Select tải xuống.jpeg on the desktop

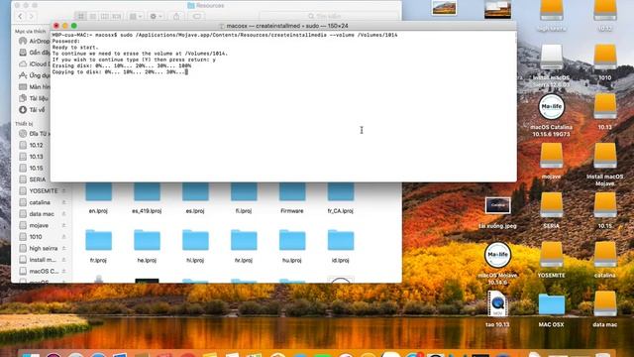coord(497,212)
